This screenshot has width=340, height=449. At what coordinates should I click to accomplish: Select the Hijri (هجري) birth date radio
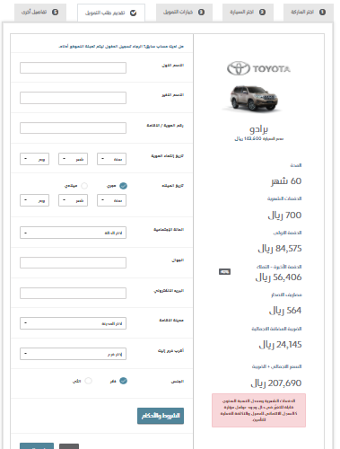click(123, 186)
